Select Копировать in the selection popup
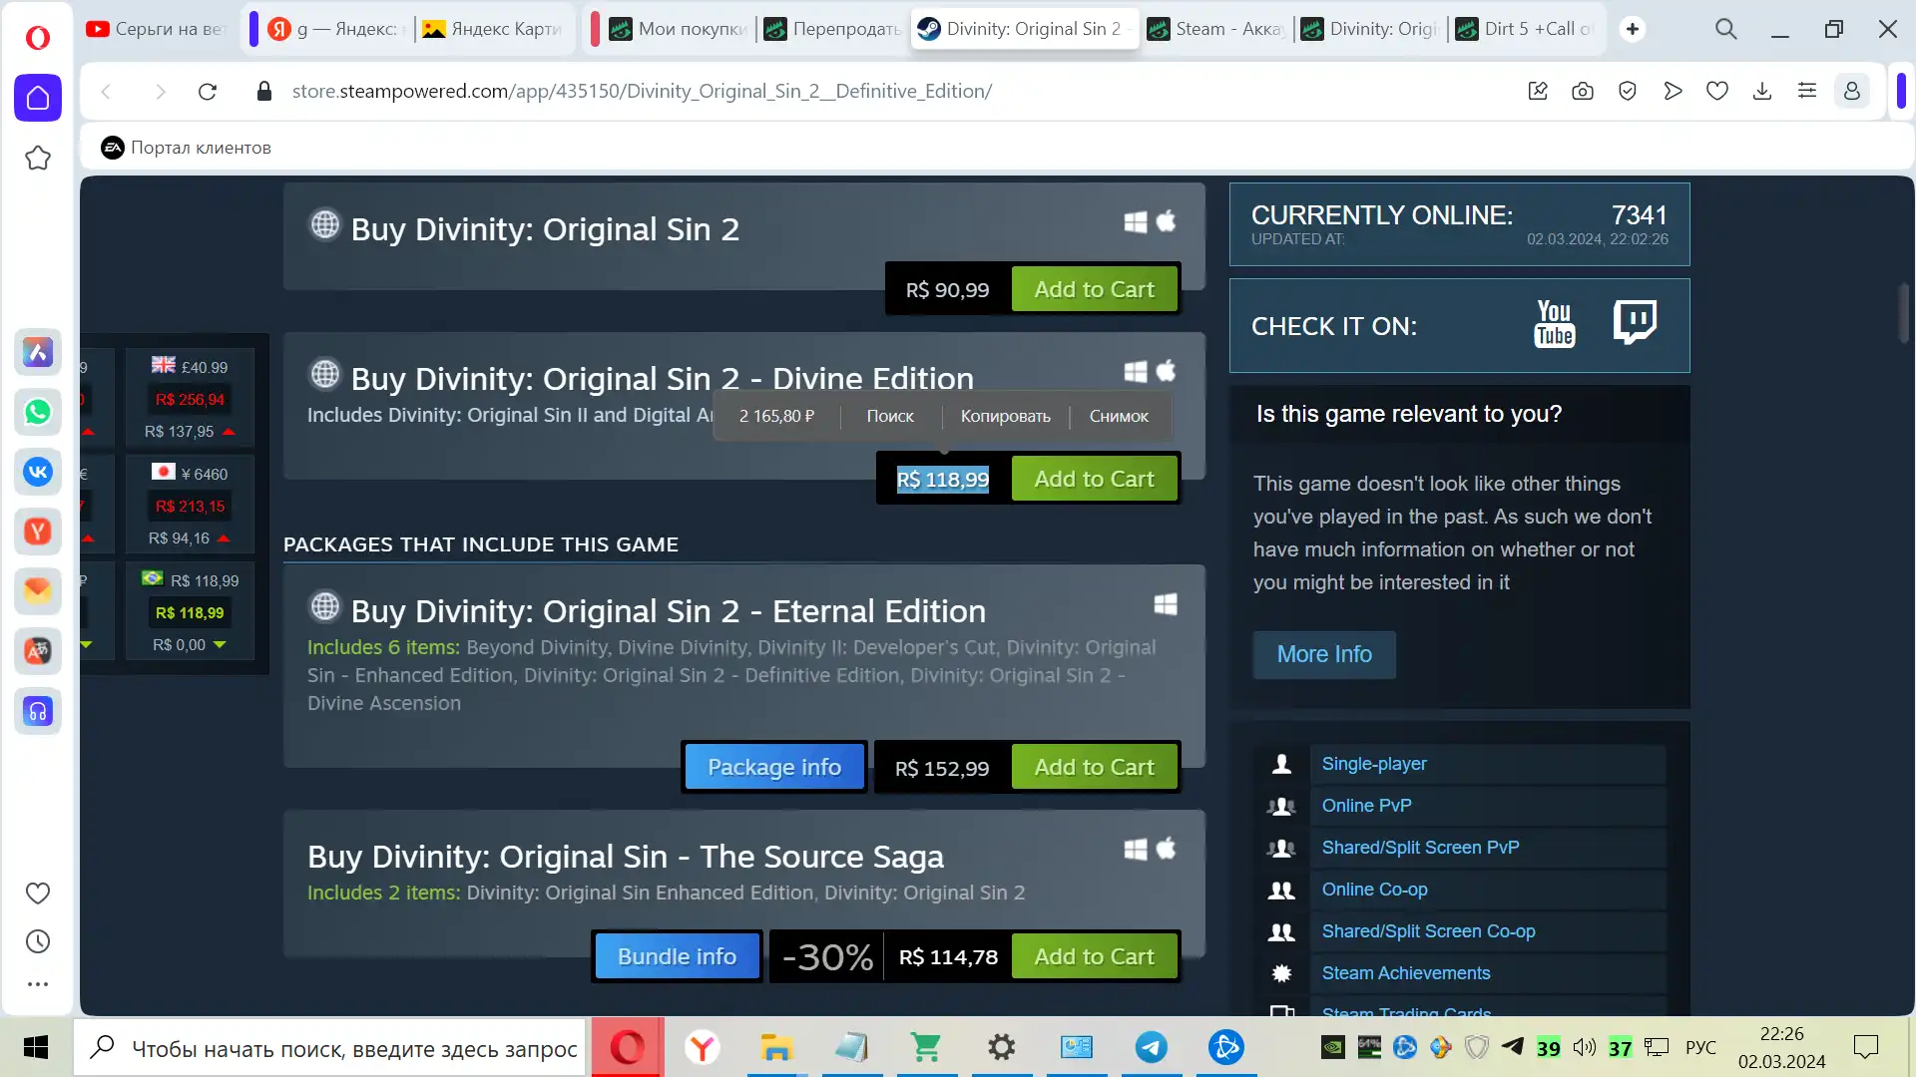The image size is (1916, 1077). tap(1005, 417)
